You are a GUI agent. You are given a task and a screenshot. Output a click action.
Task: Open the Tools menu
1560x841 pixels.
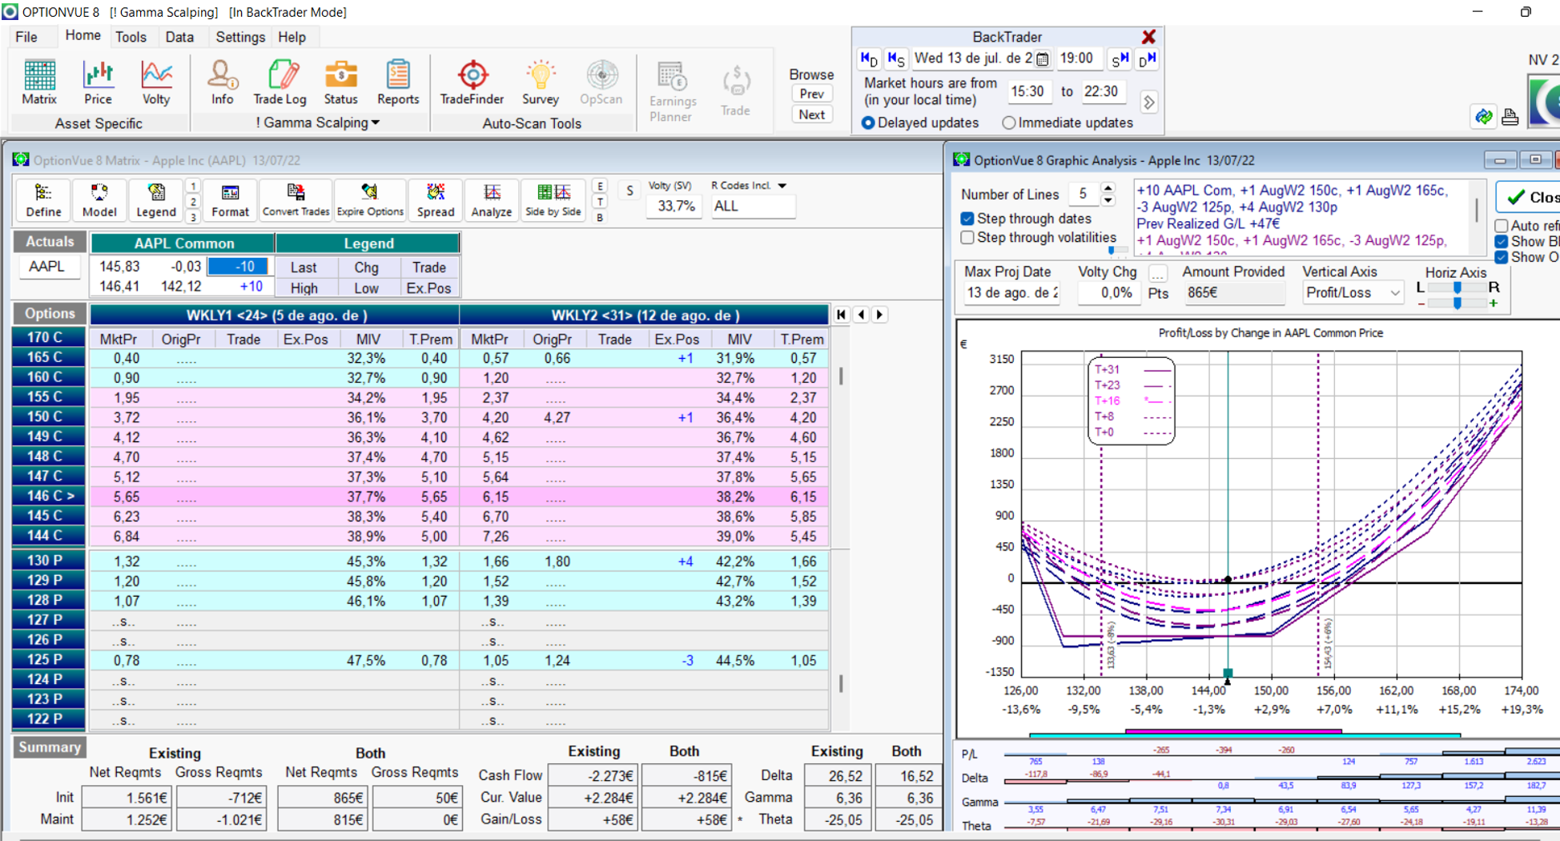tap(131, 37)
